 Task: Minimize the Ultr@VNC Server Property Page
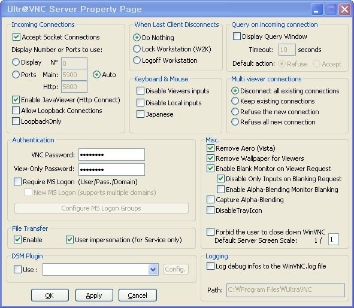click(316, 10)
